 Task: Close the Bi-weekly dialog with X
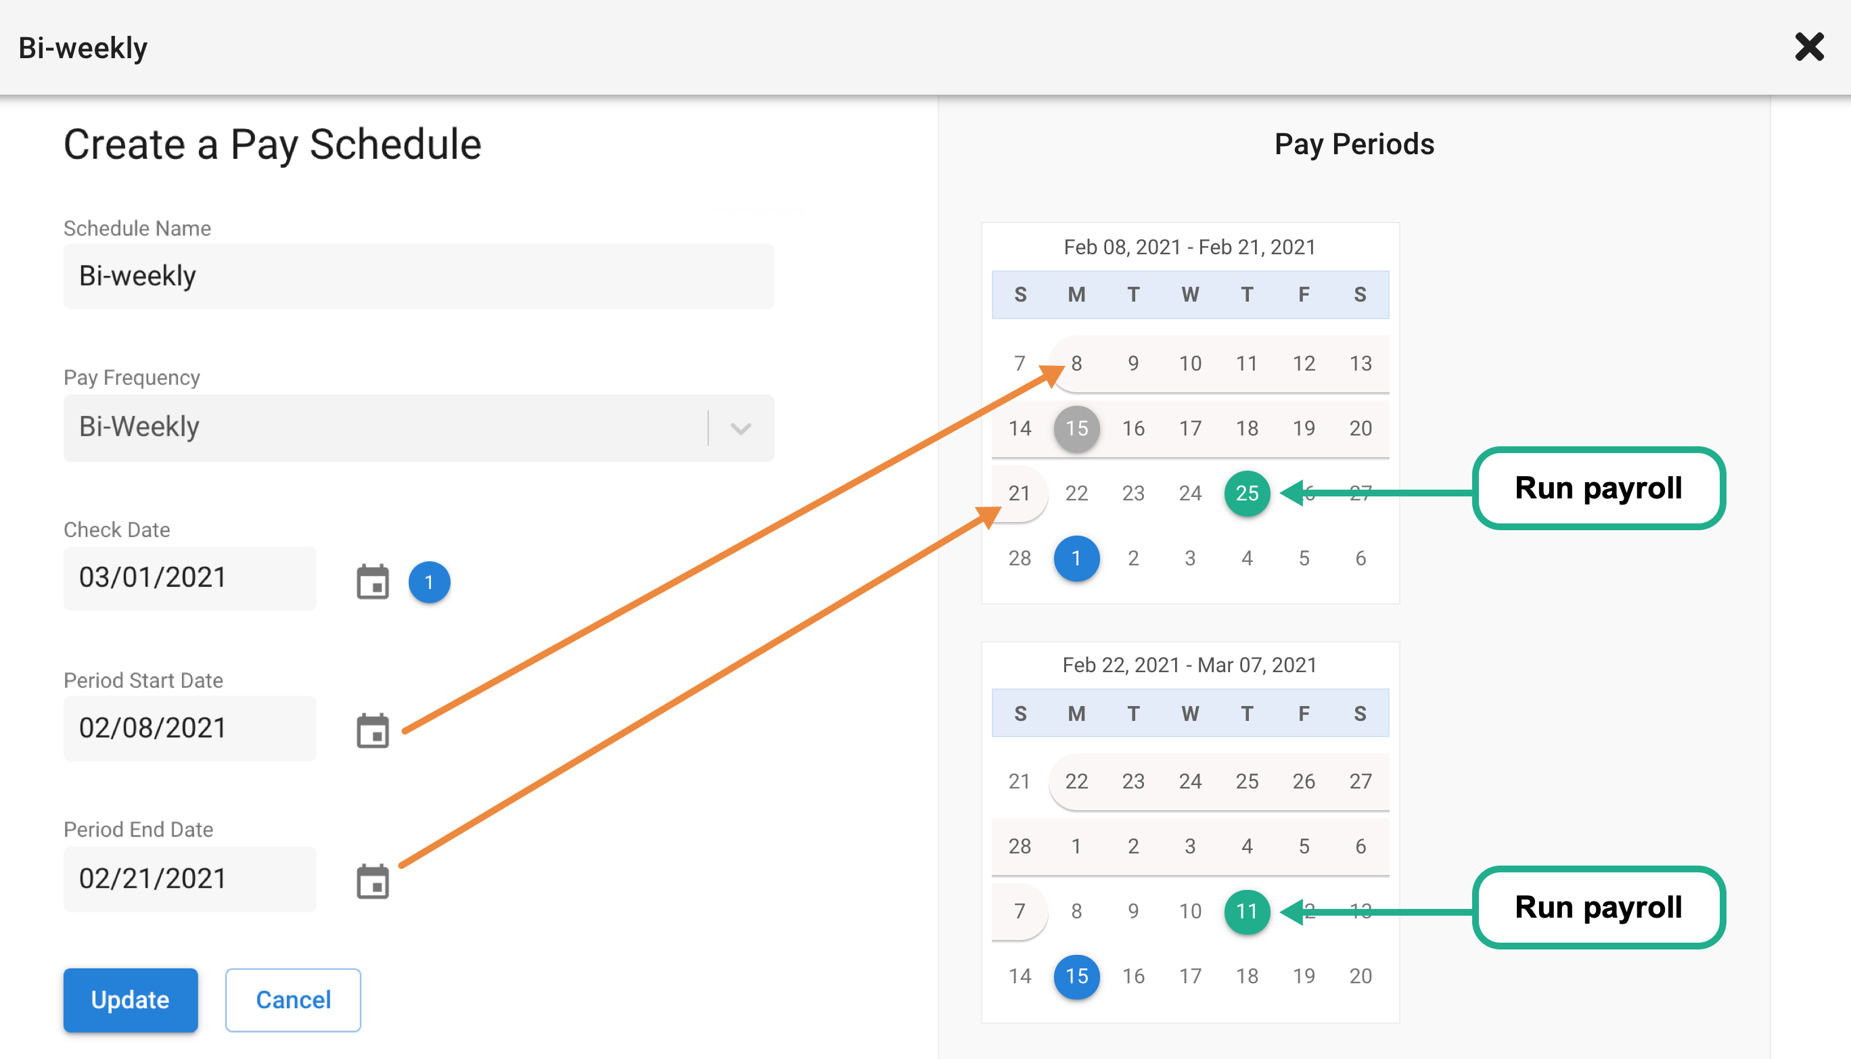[x=1809, y=47]
